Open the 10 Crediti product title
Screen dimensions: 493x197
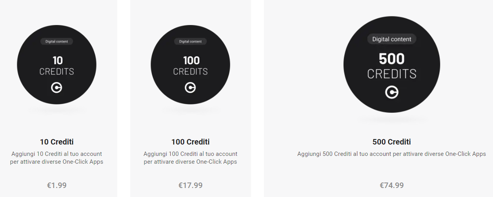56,142
